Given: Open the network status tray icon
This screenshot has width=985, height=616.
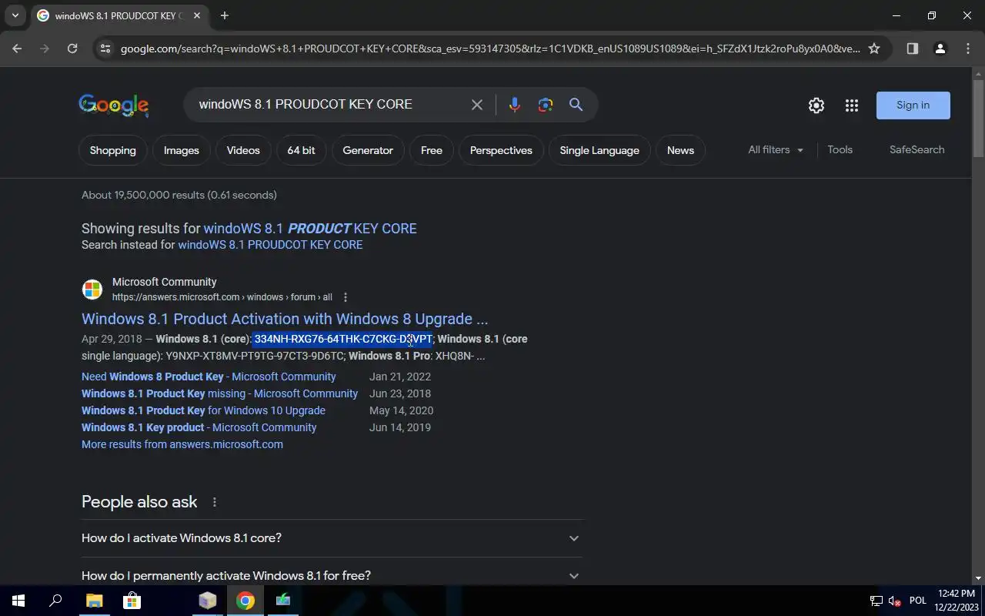Looking at the screenshot, I should pyautogui.click(x=876, y=601).
